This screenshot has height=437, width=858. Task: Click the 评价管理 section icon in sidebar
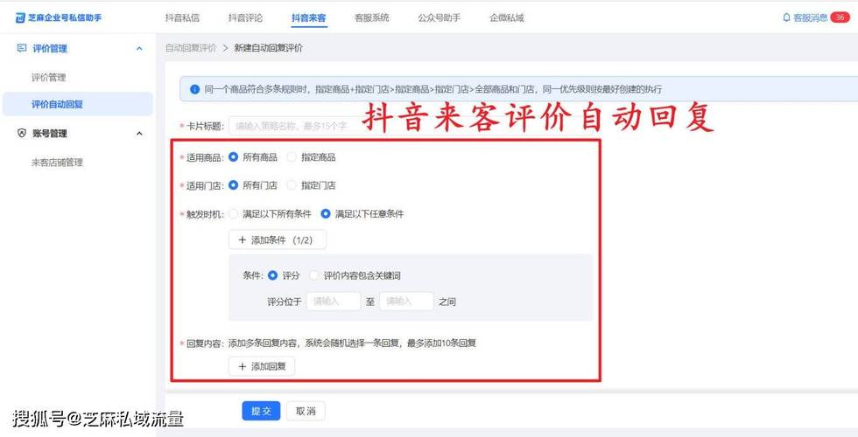(x=22, y=48)
